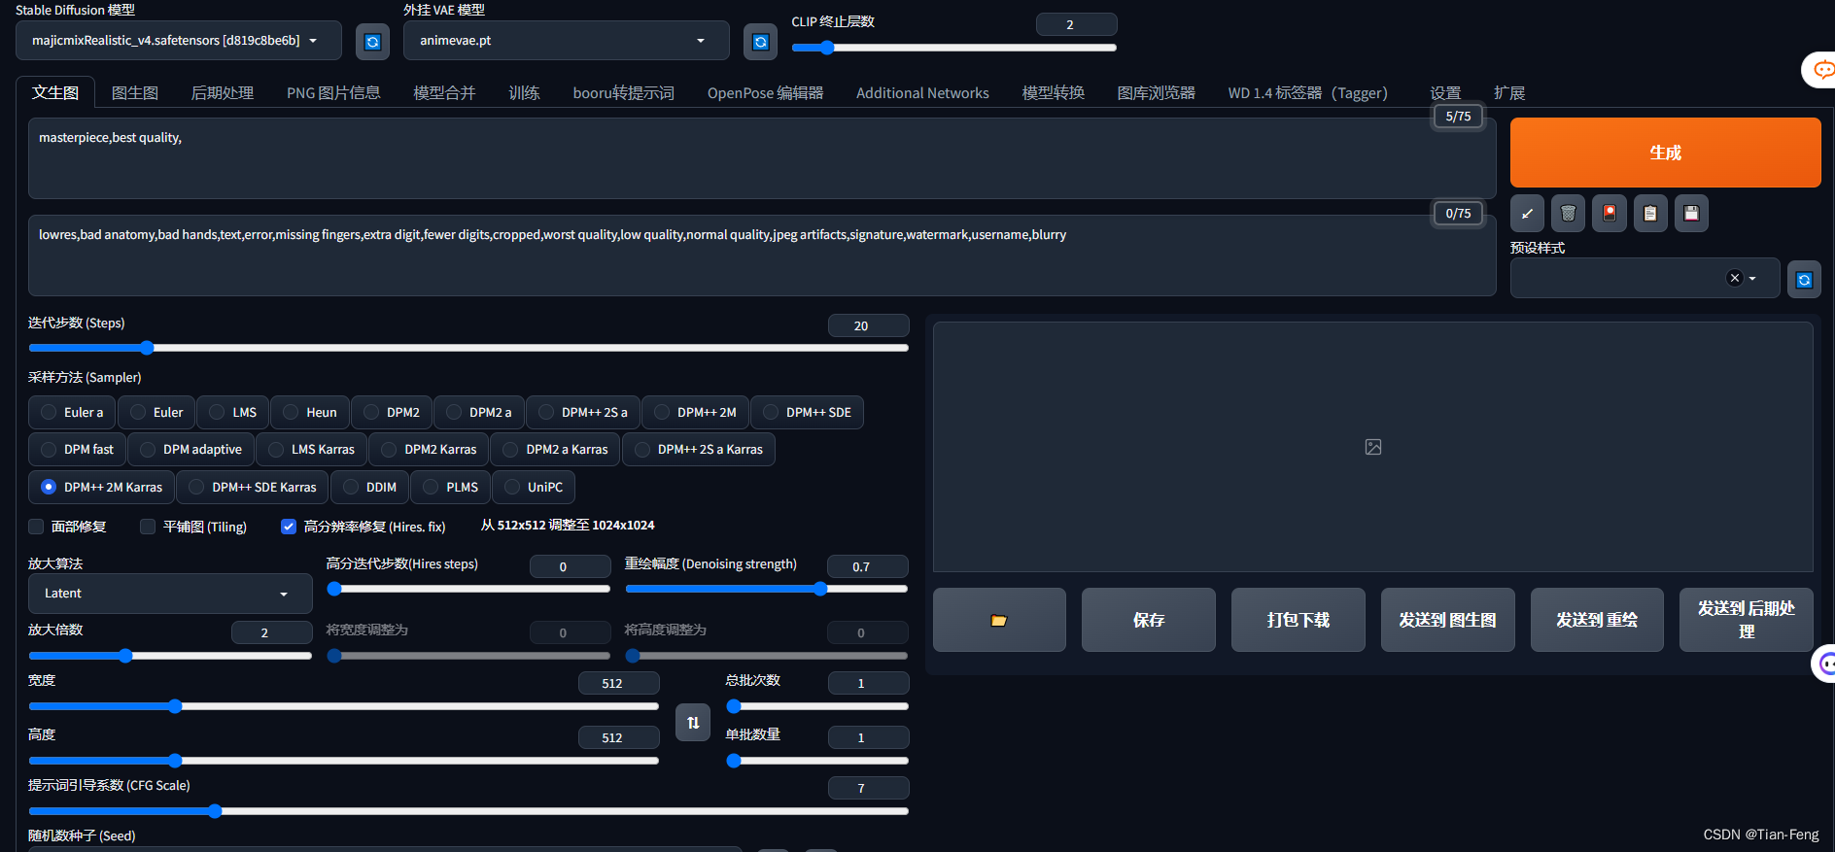Viewport: 1835px width, 852px height.
Task: Select the DPM2 a Karras sampler
Action: 556,449
